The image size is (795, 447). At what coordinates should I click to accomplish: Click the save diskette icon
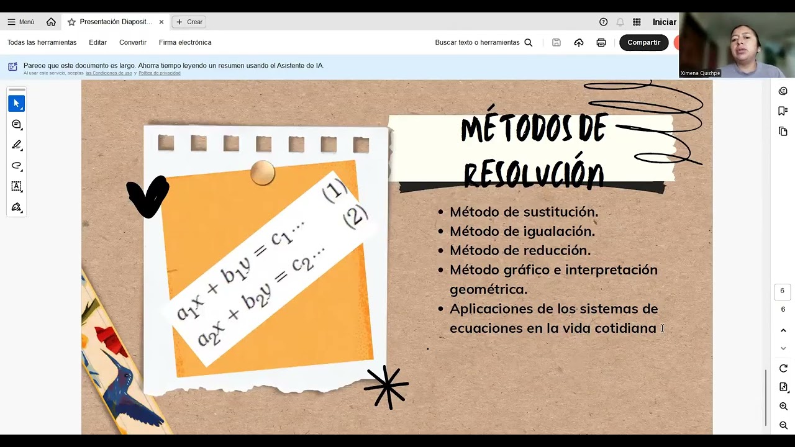point(556,42)
